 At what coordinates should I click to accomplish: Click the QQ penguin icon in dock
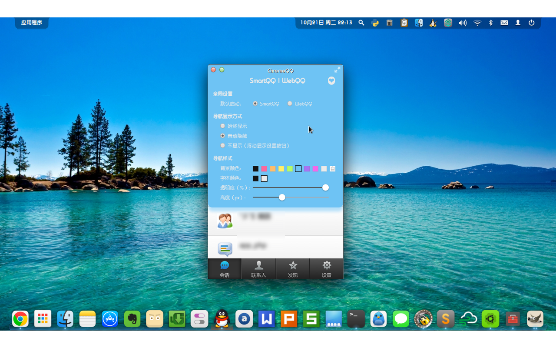tap(222, 319)
